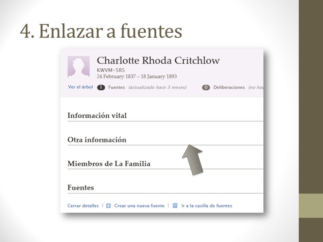The image size is (323, 242).
Task: Click the text '(actualizado hace 3 meses)'
Action: tap(157, 87)
